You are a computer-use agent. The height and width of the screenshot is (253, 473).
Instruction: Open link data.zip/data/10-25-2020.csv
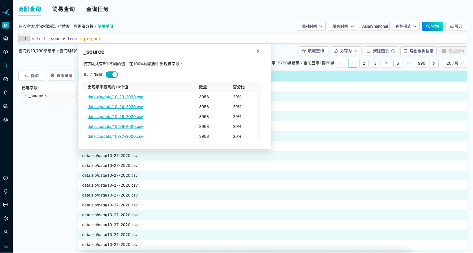point(115,117)
